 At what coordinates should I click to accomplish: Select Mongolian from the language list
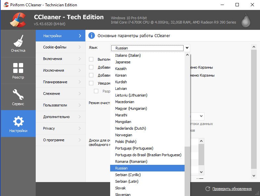coord(147,122)
